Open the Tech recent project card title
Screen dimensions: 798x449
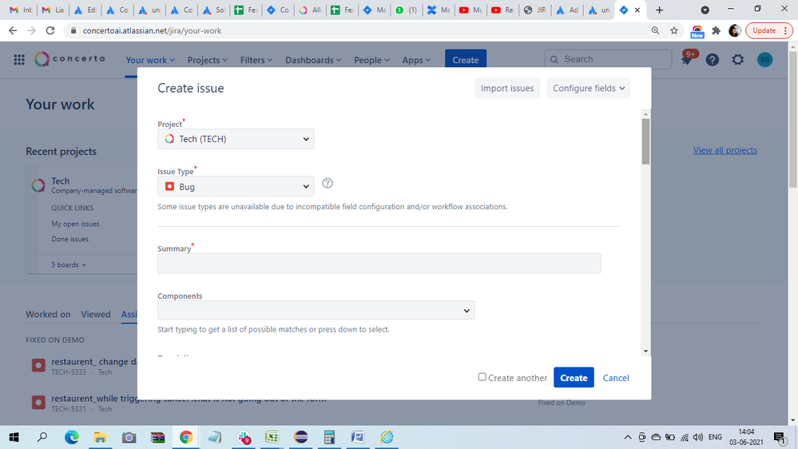coord(60,181)
